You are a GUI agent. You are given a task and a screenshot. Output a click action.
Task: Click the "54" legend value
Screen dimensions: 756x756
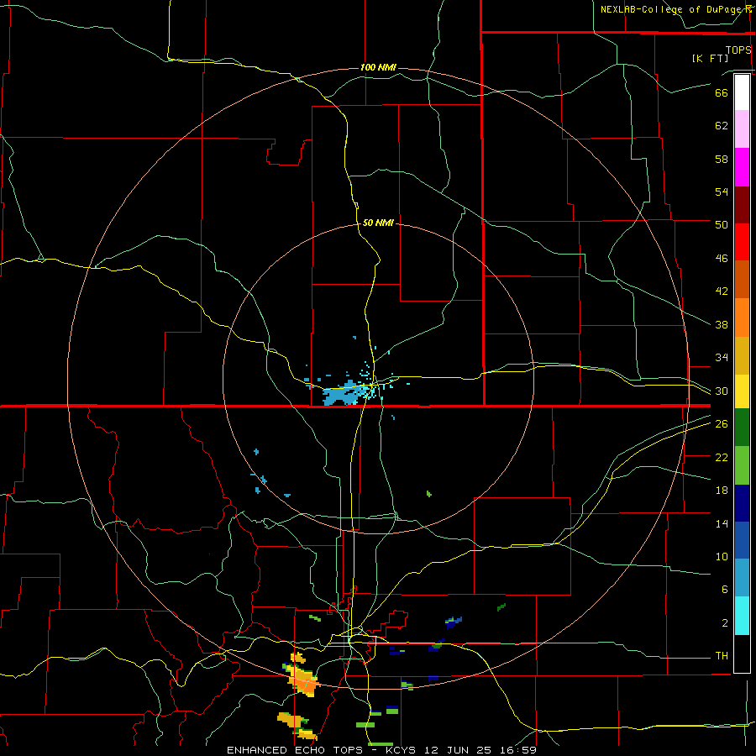tap(722, 192)
